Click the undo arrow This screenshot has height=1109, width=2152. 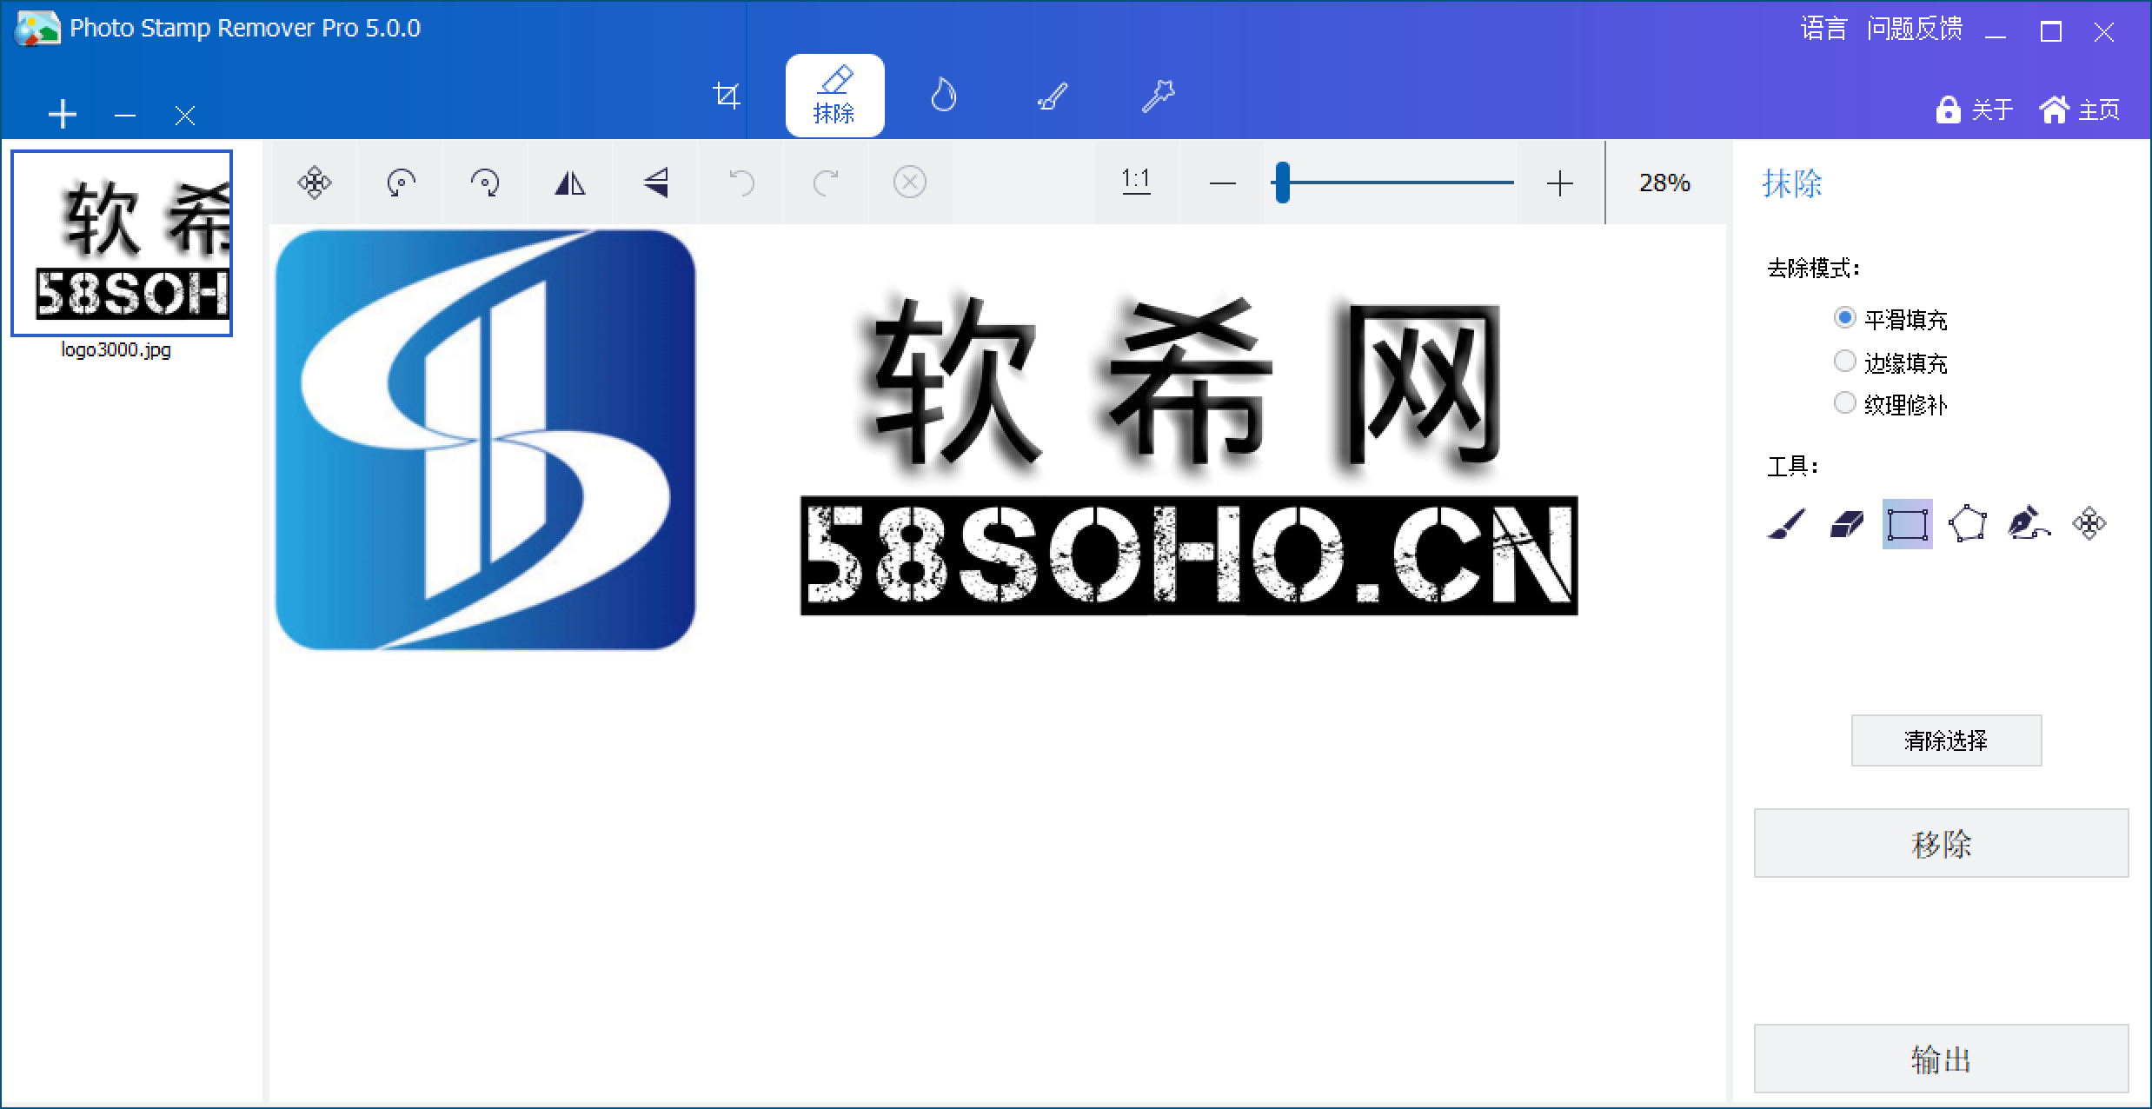741,183
